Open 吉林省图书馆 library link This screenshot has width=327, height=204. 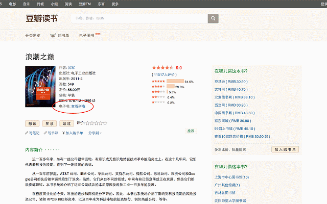(x=225, y=193)
